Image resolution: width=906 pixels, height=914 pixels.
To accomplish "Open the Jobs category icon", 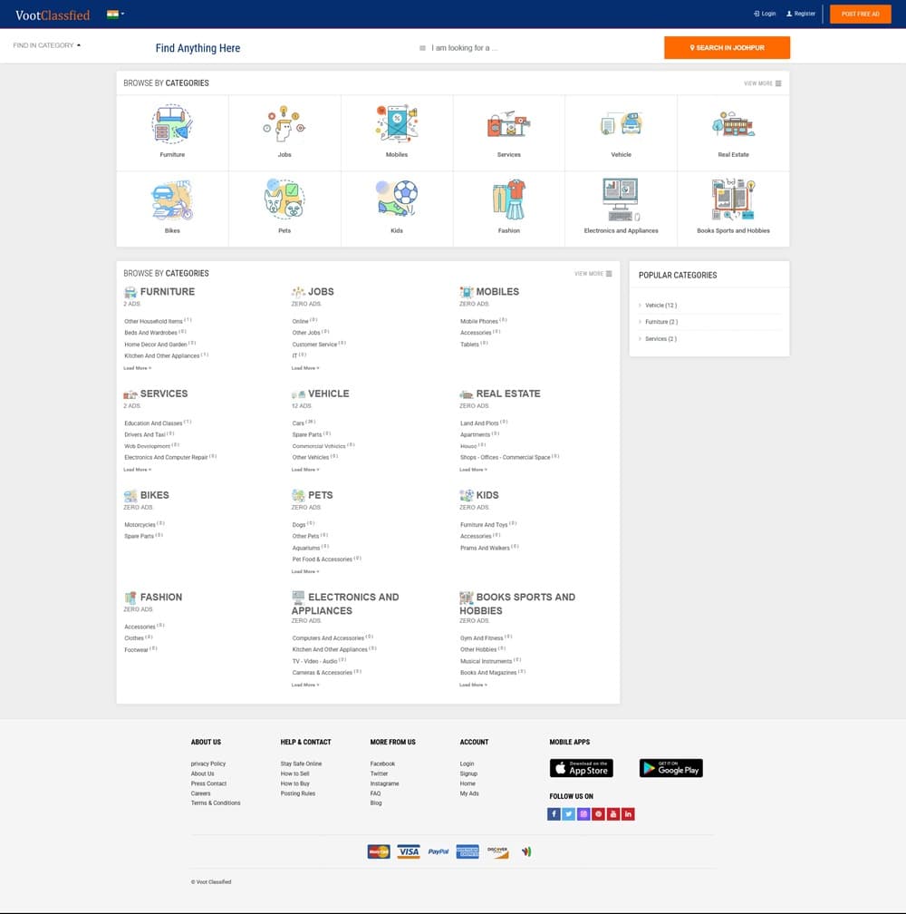I will (284, 124).
